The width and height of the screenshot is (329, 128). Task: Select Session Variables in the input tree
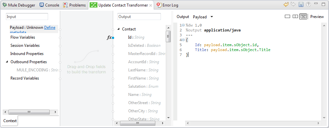click(25, 46)
